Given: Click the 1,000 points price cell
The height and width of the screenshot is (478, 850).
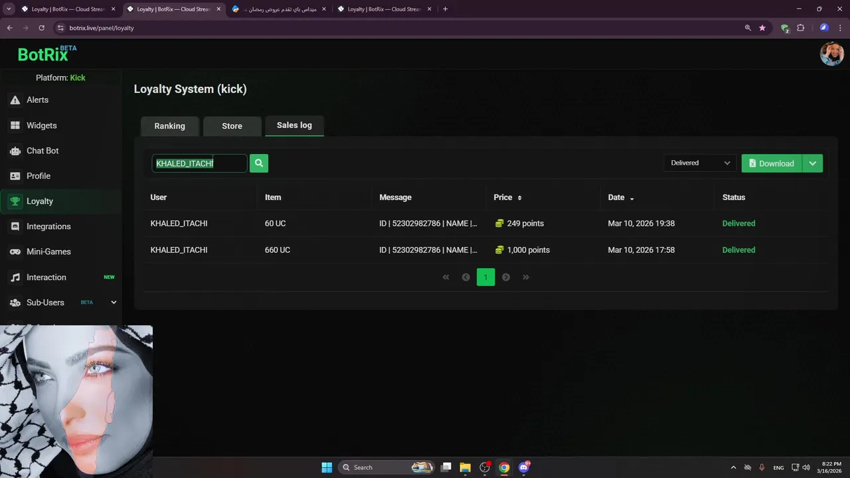Looking at the screenshot, I should pyautogui.click(x=522, y=250).
